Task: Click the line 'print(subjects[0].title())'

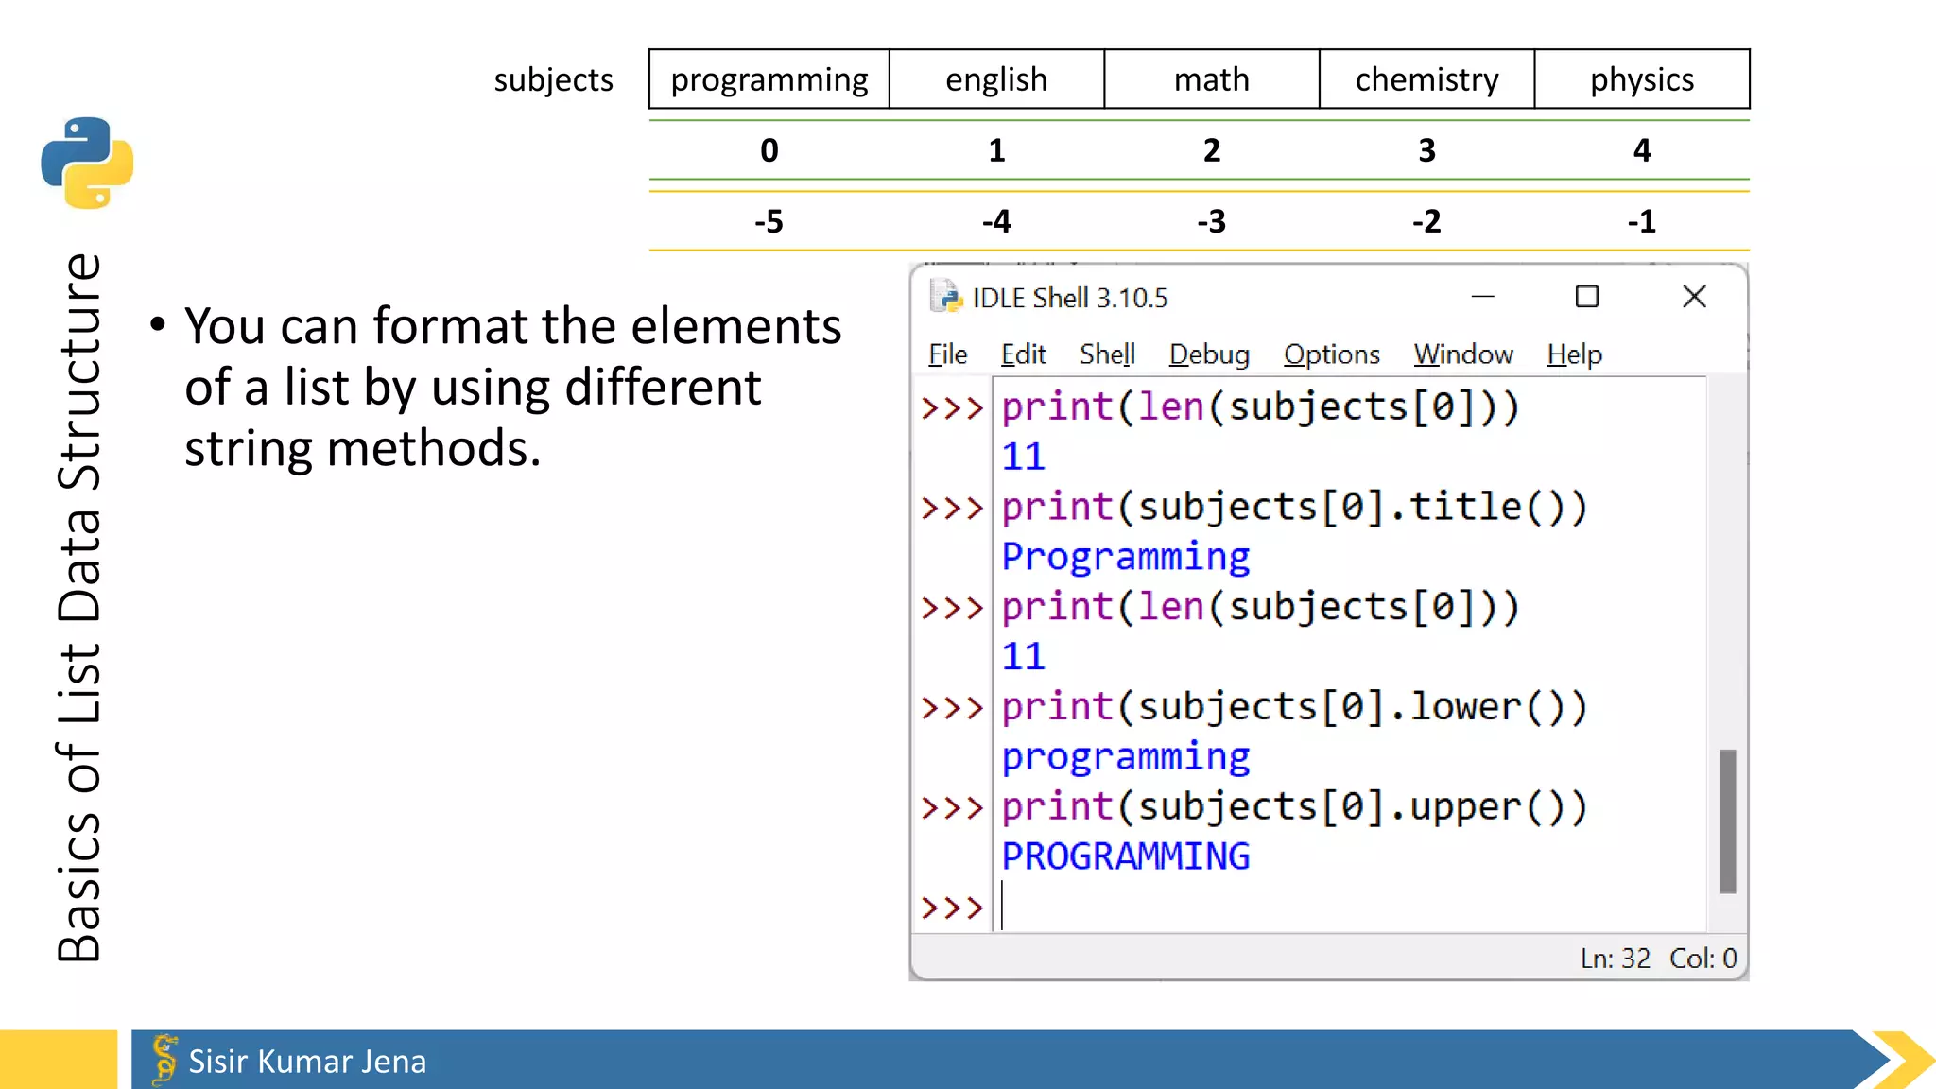Action: click(x=1294, y=508)
